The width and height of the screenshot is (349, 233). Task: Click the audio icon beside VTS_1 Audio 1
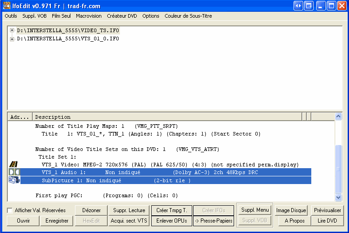14,172
